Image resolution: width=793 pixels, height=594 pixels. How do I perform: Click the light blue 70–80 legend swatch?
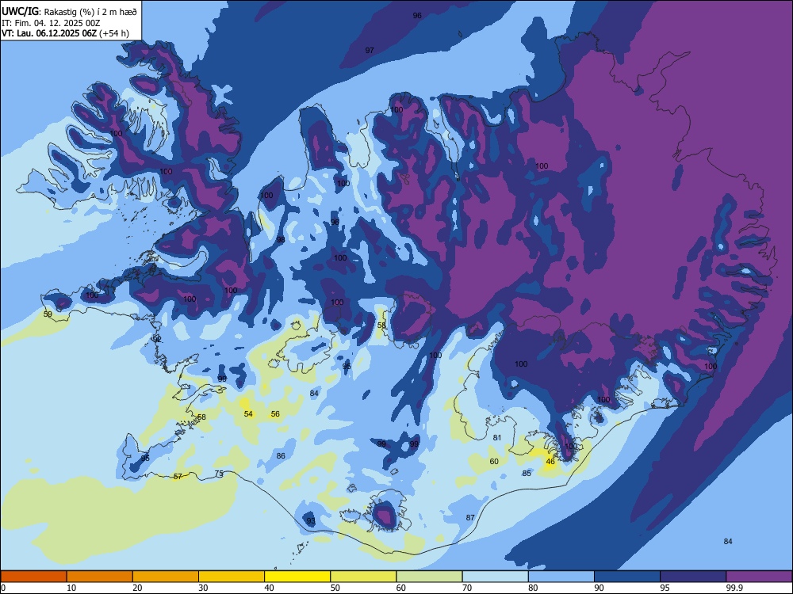(x=495, y=577)
